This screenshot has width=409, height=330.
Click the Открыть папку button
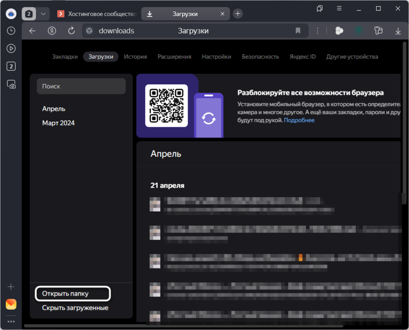73,294
